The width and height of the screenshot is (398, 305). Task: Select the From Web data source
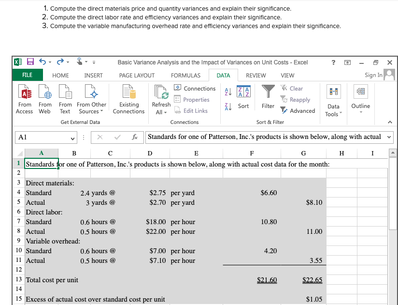coord(44,99)
